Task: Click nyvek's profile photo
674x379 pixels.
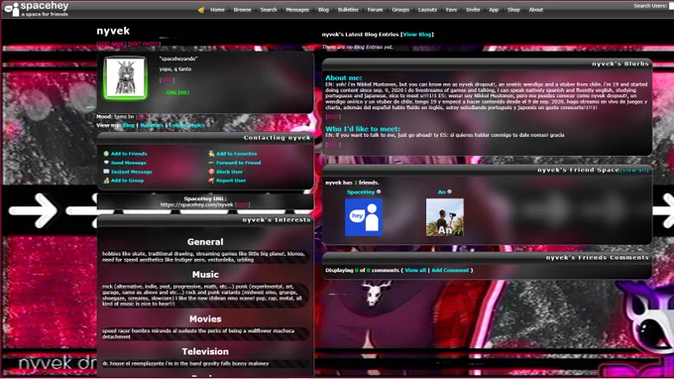Action: pos(126,77)
